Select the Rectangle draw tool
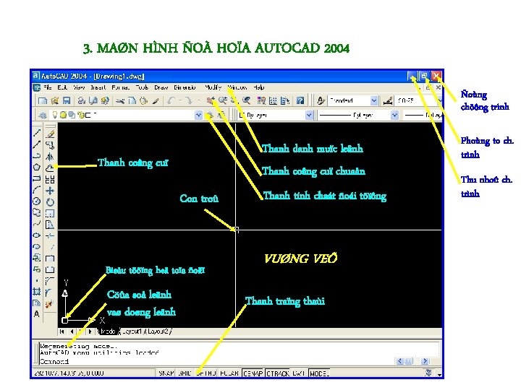Screen dimensions: 521x390 pyautogui.click(x=37, y=179)
